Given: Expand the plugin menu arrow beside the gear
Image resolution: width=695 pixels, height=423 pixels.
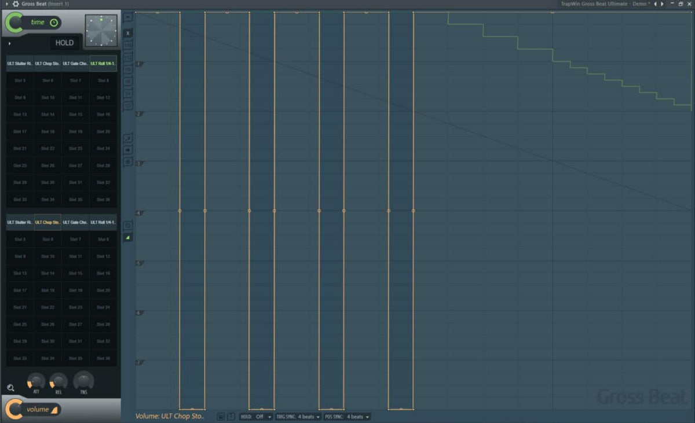Looking at the screenshot, I should tap(6, 4).
